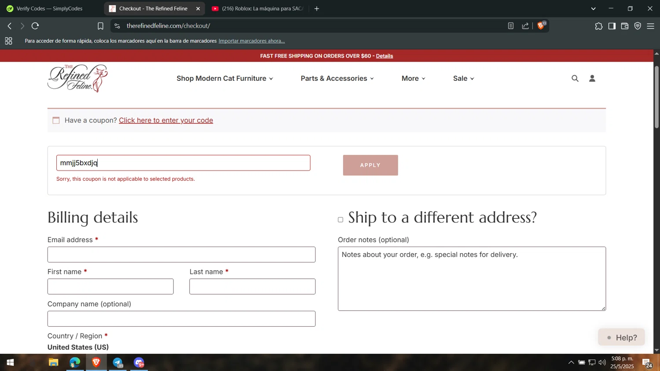Open Microsoft Edge from taskbar

tap(75, 363)
